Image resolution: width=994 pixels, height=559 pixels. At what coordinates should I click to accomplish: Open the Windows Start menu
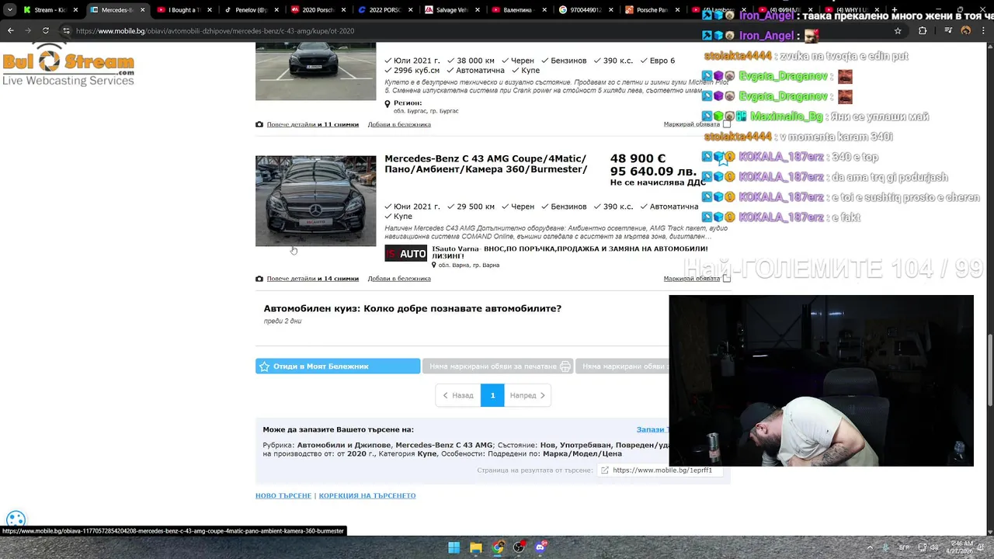click(454, 547)
